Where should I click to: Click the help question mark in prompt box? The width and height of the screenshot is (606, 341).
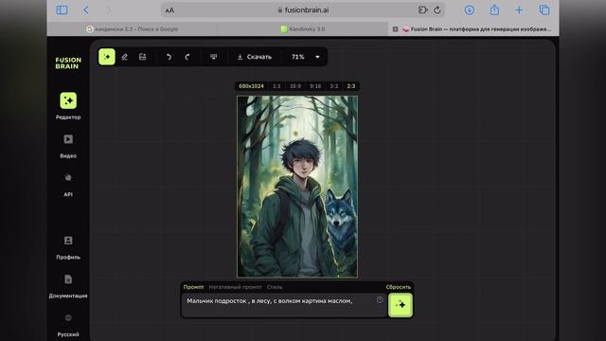click(x=380, y=299)
